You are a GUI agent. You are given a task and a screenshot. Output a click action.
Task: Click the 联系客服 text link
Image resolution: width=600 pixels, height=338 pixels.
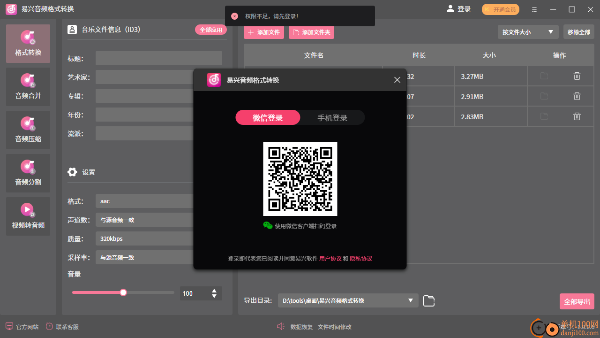tap(67, 327)
